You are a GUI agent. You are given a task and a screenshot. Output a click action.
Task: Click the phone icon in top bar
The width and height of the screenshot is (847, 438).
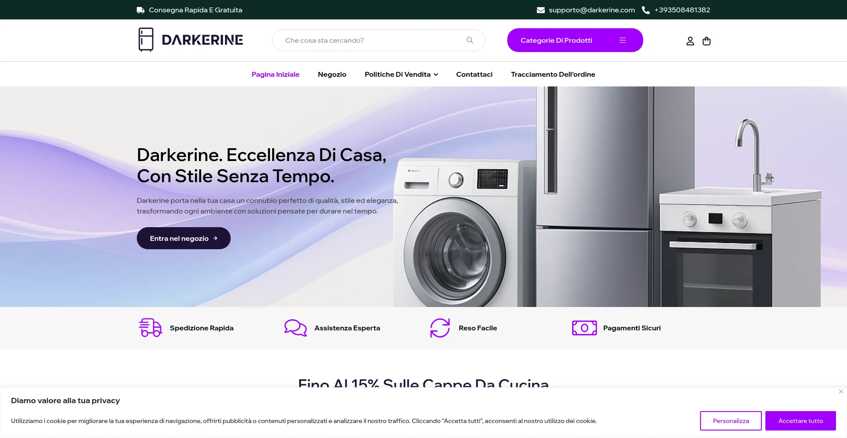646,10
